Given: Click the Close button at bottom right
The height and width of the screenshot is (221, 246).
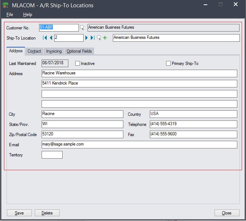Looking at the screenshot, I should point(227,213).
